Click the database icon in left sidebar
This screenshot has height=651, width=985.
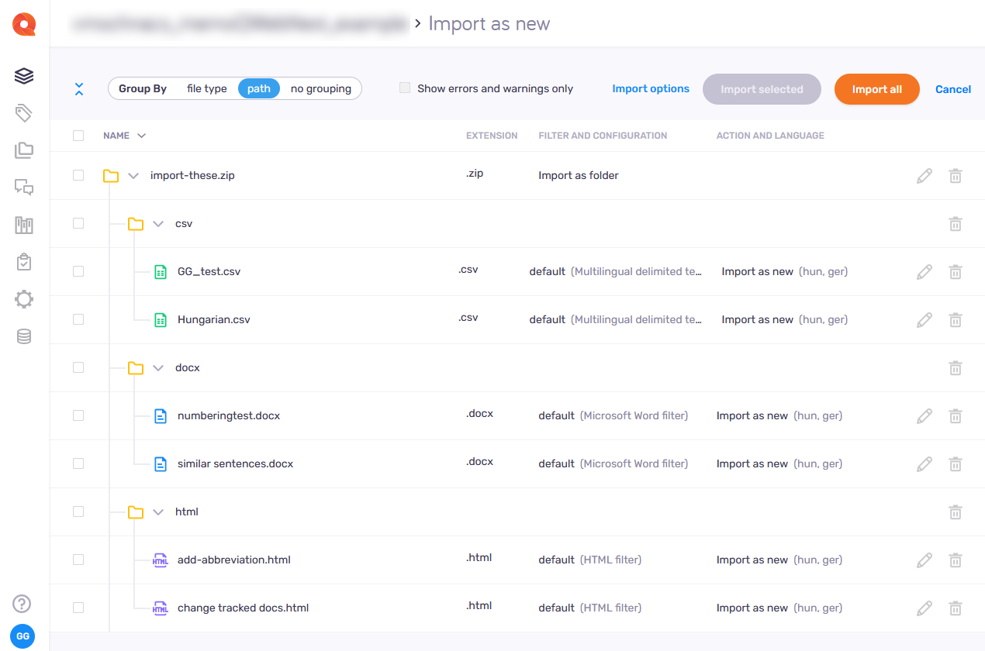[x=24, y=336]
